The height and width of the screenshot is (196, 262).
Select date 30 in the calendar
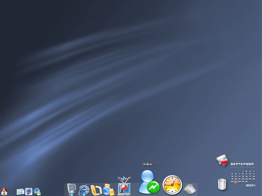246,182
